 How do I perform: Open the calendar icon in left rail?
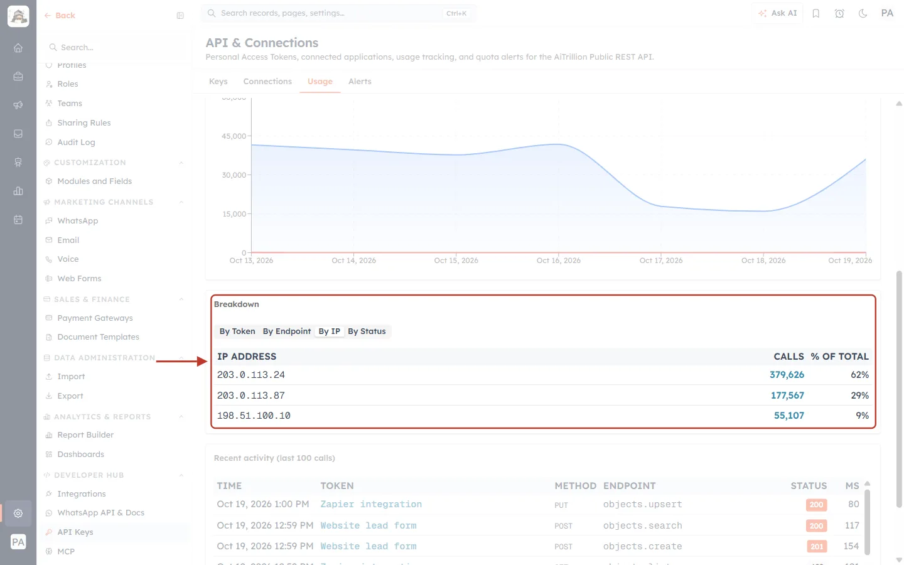pyautogui.click(x=18, y=220)
